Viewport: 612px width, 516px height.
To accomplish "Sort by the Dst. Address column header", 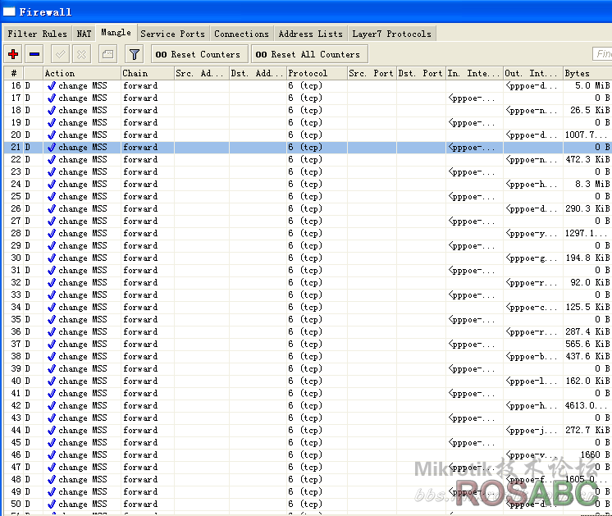I will click(x=258, y=73).
